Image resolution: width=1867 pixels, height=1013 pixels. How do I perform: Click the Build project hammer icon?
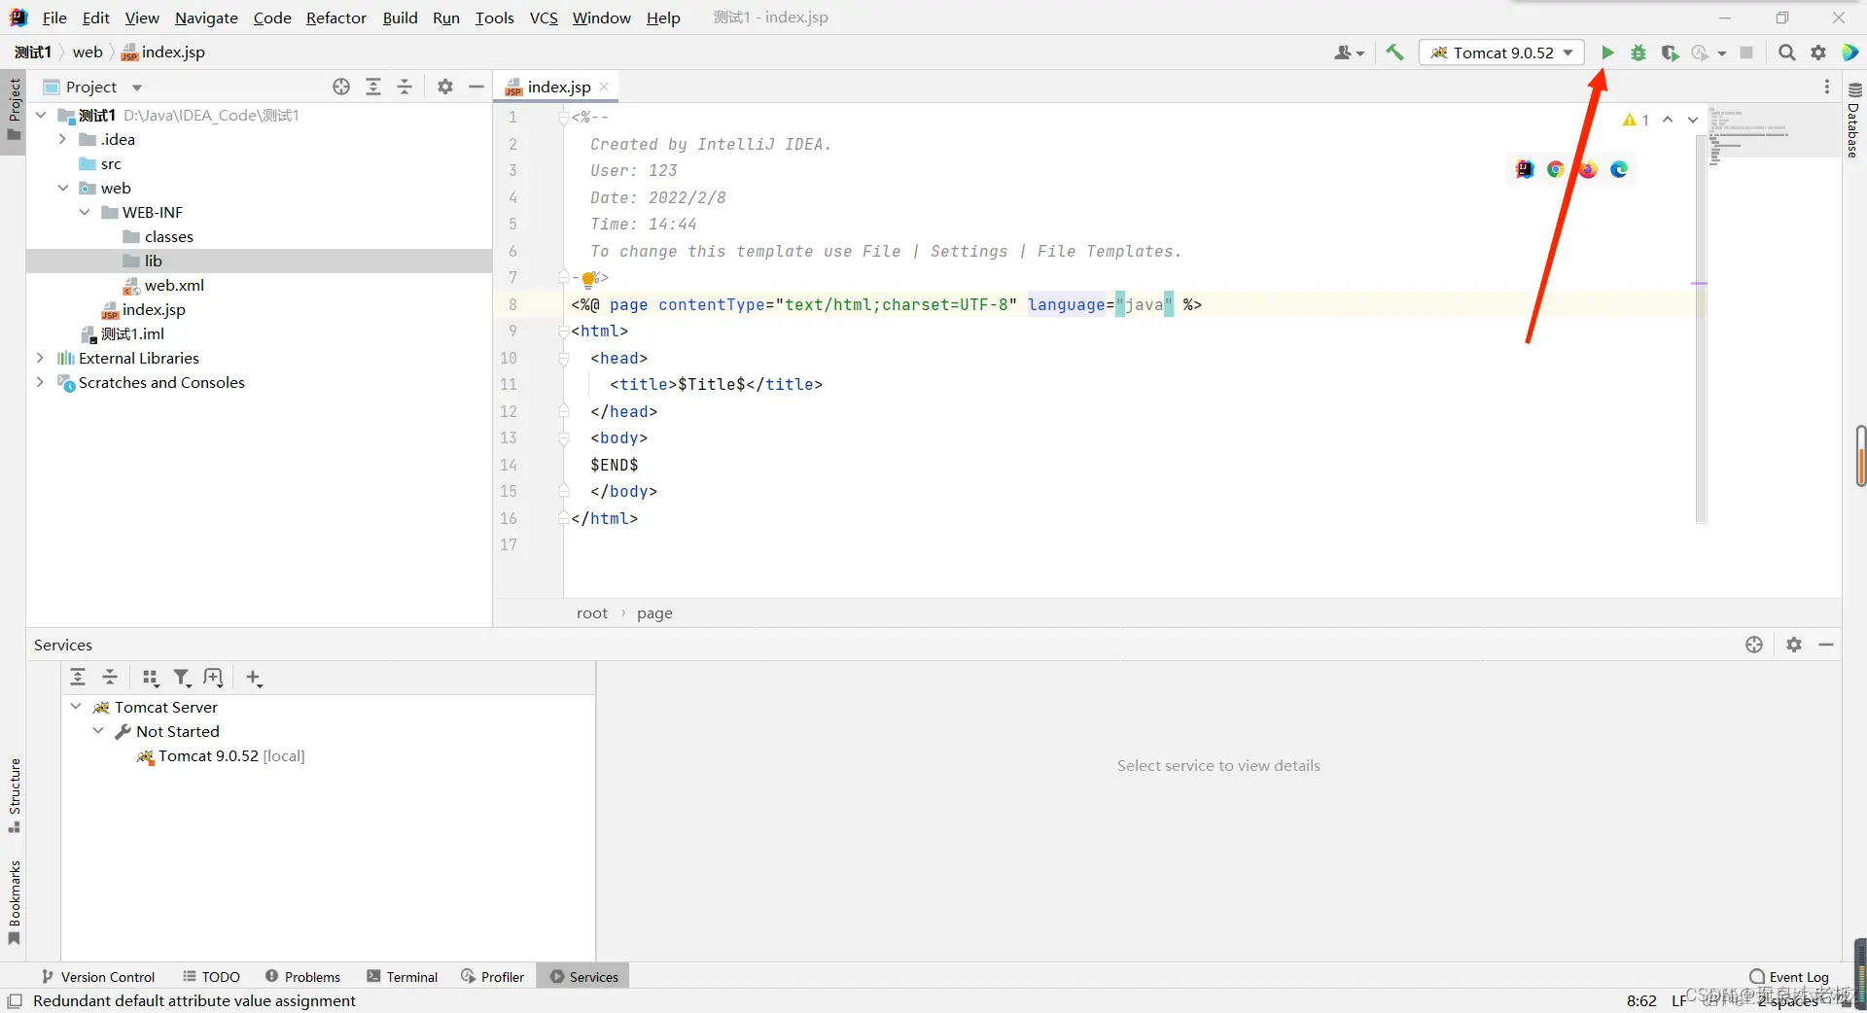1394,52
